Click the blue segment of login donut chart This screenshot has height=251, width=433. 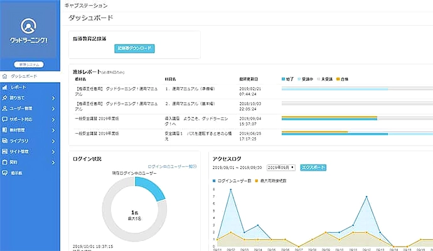click(x=153, y=188)
